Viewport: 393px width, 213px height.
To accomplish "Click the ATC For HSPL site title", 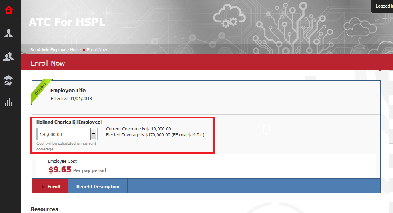I will [67, 22].
